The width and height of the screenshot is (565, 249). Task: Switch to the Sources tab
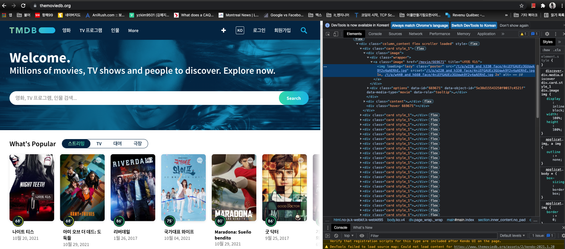click(395, 34)
